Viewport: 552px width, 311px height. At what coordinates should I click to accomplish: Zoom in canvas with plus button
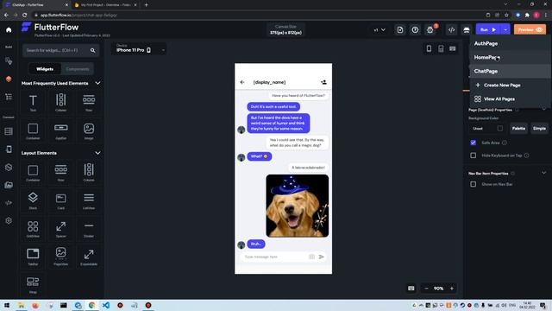(x=452, y=289)
